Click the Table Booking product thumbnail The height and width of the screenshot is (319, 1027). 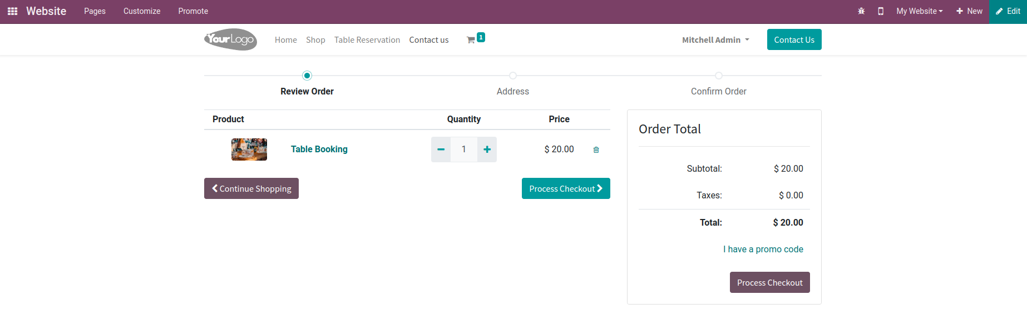249,149
